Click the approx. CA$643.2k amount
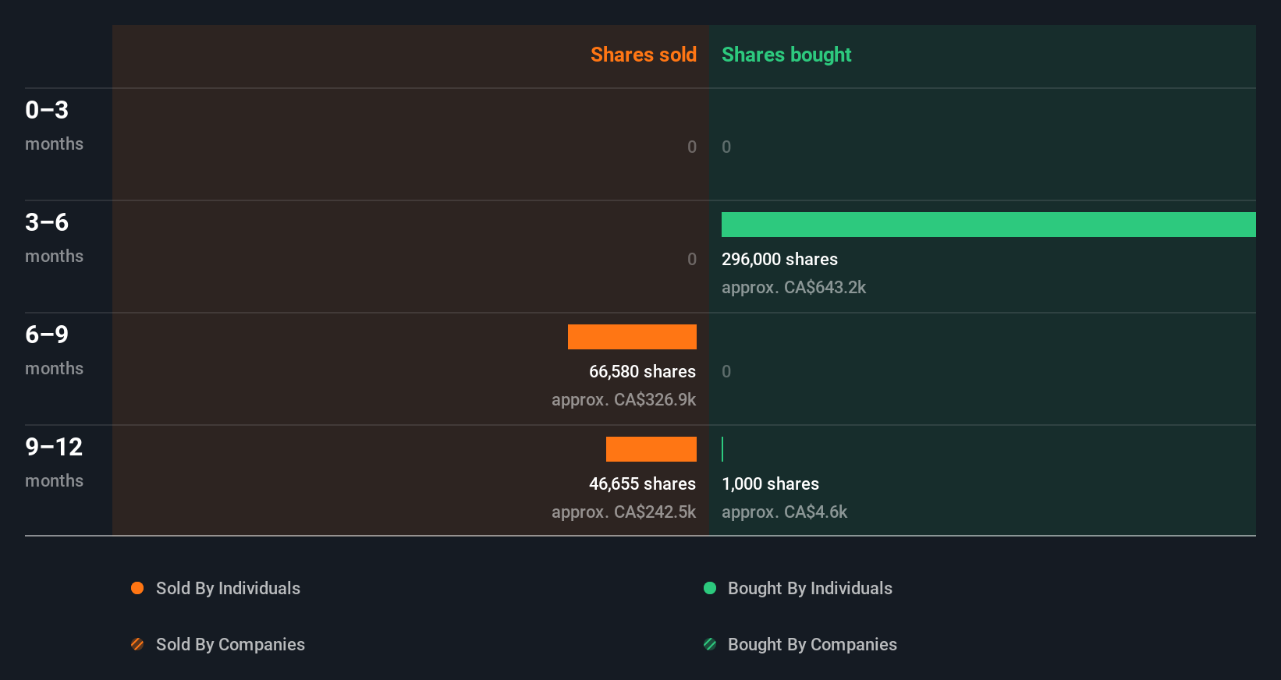Screen dimensions: 1281x680 793,288
